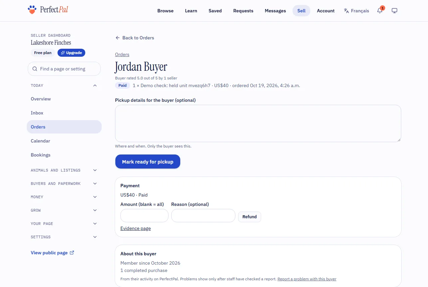Open Inbox in the sidebar

64,113
